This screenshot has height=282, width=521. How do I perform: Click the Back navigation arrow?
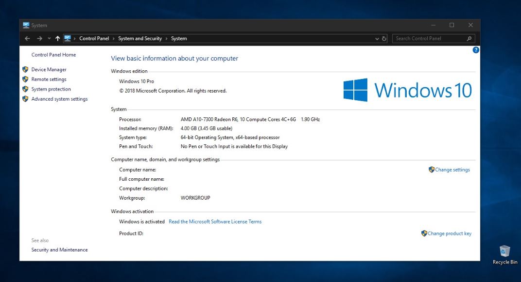(x=27, y=39)
